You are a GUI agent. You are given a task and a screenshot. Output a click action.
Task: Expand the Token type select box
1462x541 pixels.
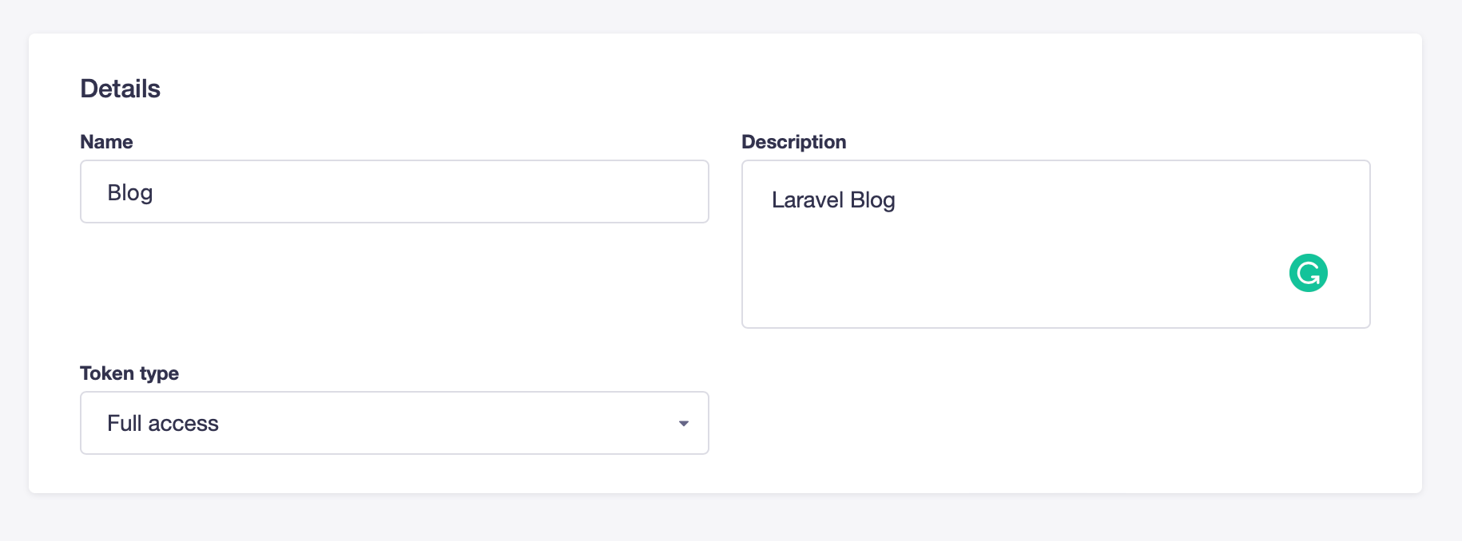coord(395,423)
